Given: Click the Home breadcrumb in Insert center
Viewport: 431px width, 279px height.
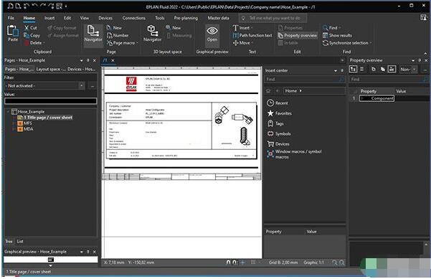Looking at the screenshot, I should point(291,90).
